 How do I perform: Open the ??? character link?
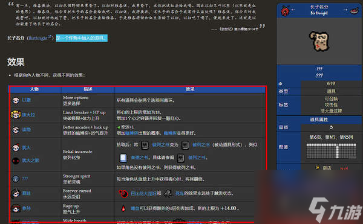coord(25,179)
